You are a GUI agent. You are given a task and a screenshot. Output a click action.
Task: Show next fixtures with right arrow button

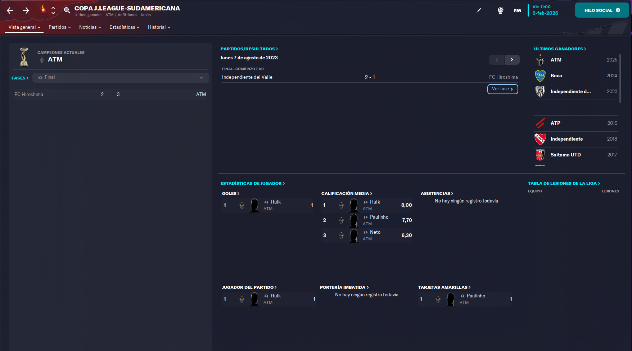tap(512, 60)
